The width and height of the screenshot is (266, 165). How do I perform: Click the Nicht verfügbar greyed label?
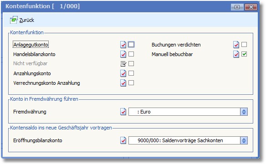coord(30,63)
